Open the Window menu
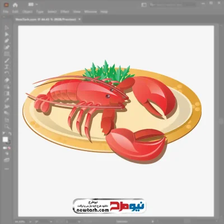The height and width of the screenshot is (224, 224). [91, 12]
